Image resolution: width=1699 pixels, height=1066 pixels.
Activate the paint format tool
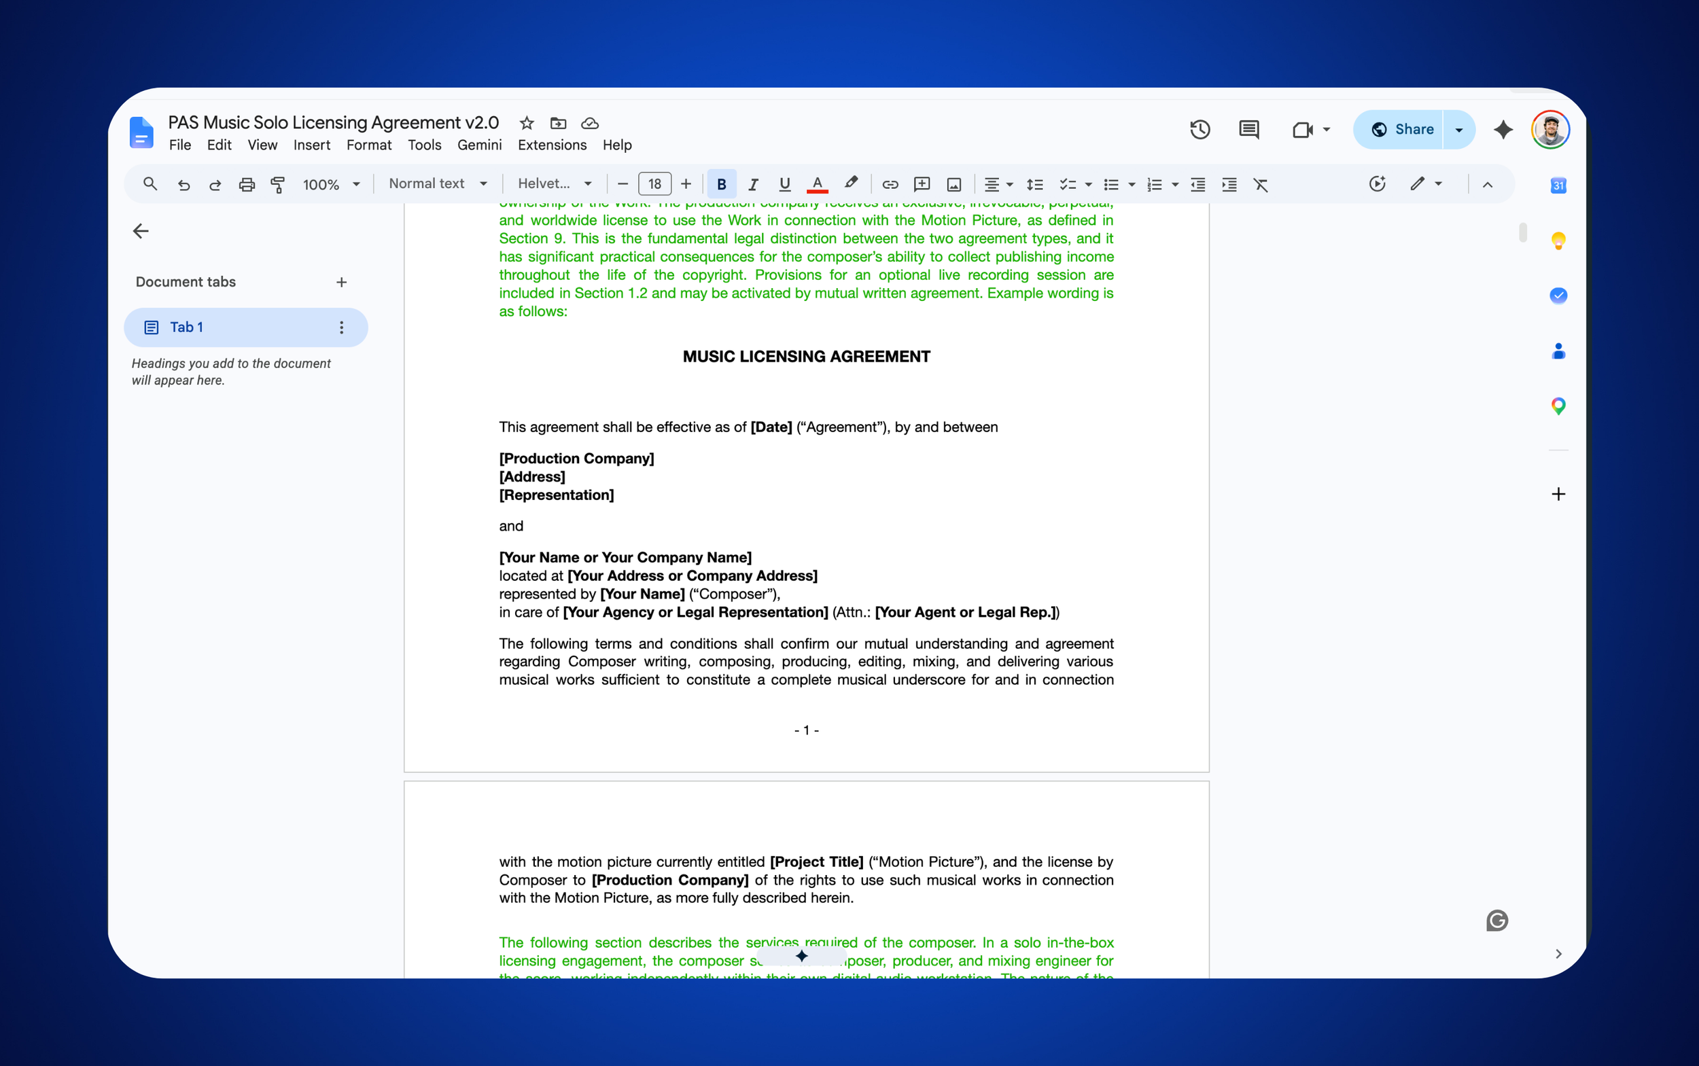(278, 185)
